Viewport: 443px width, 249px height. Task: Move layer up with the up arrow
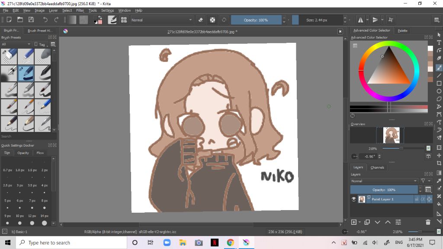[388, 222]
